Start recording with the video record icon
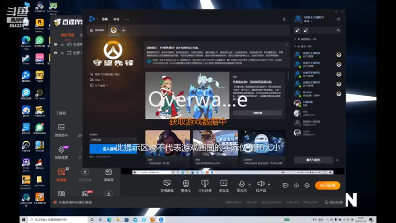Image resolution: width=396 pixels, height=223 pixels. tap(286, 185)
